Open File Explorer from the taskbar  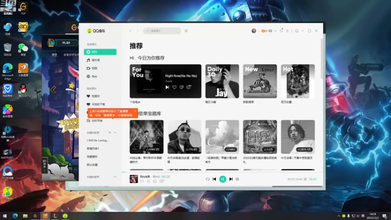[x=25, y=216]
